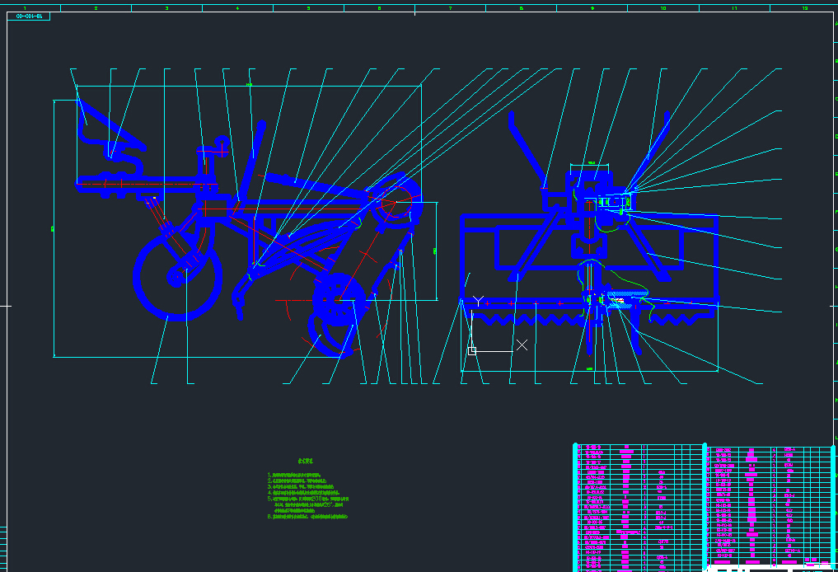Click the UCS origin square marker
838x572 pixels.
(x=472, y=350)
